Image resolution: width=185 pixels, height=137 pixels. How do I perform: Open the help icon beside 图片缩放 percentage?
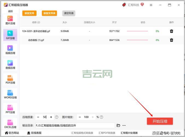tap(102, 117)
